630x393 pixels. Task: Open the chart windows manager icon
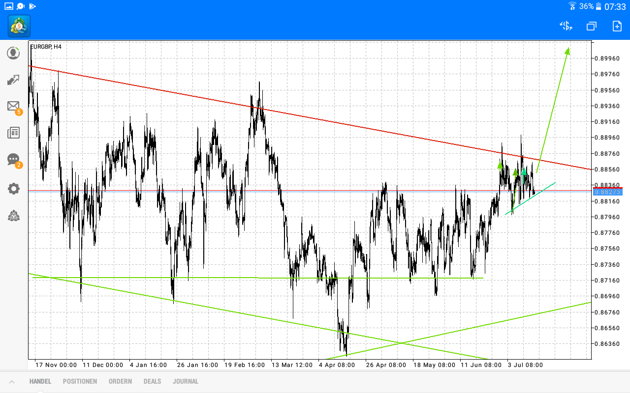point(591,26)
